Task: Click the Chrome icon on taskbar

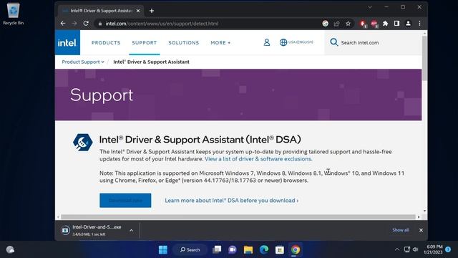Action: 296,249
